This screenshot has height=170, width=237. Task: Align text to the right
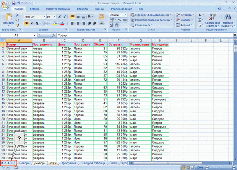tap(83, 23)
